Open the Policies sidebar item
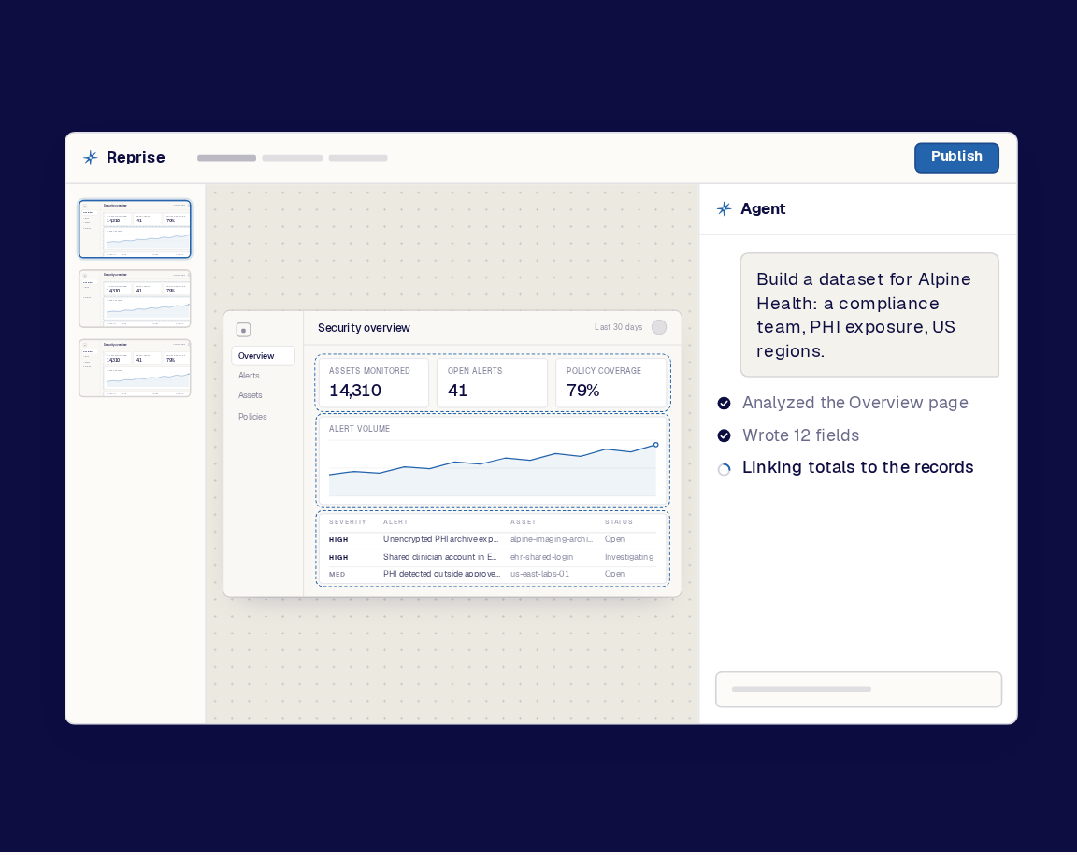 (252, 417)
